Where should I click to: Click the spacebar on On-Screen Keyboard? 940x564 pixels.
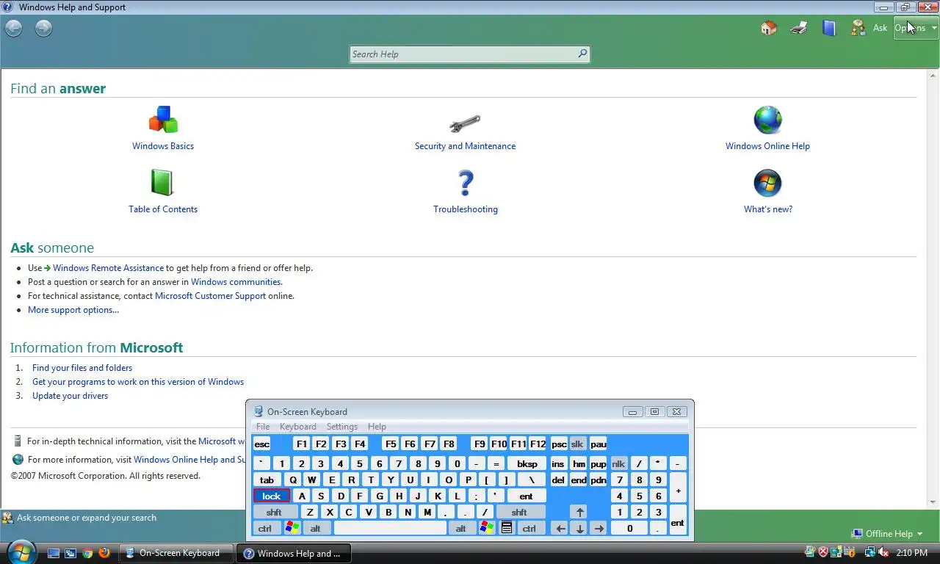point(390,528)
